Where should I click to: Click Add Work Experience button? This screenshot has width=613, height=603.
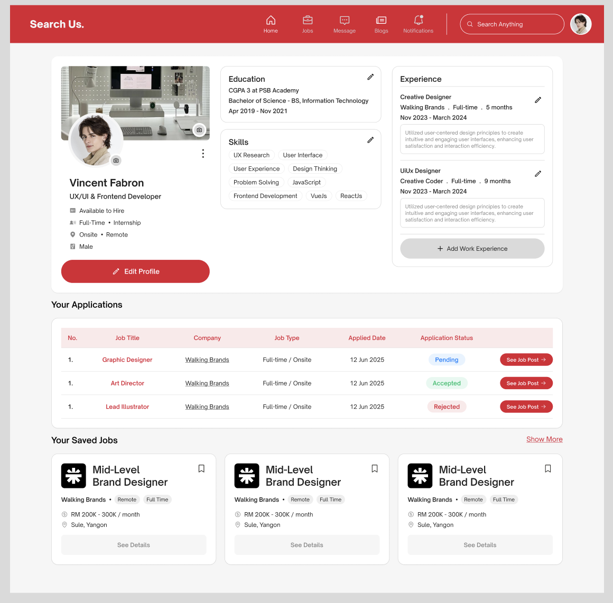[x=472, y=249]
